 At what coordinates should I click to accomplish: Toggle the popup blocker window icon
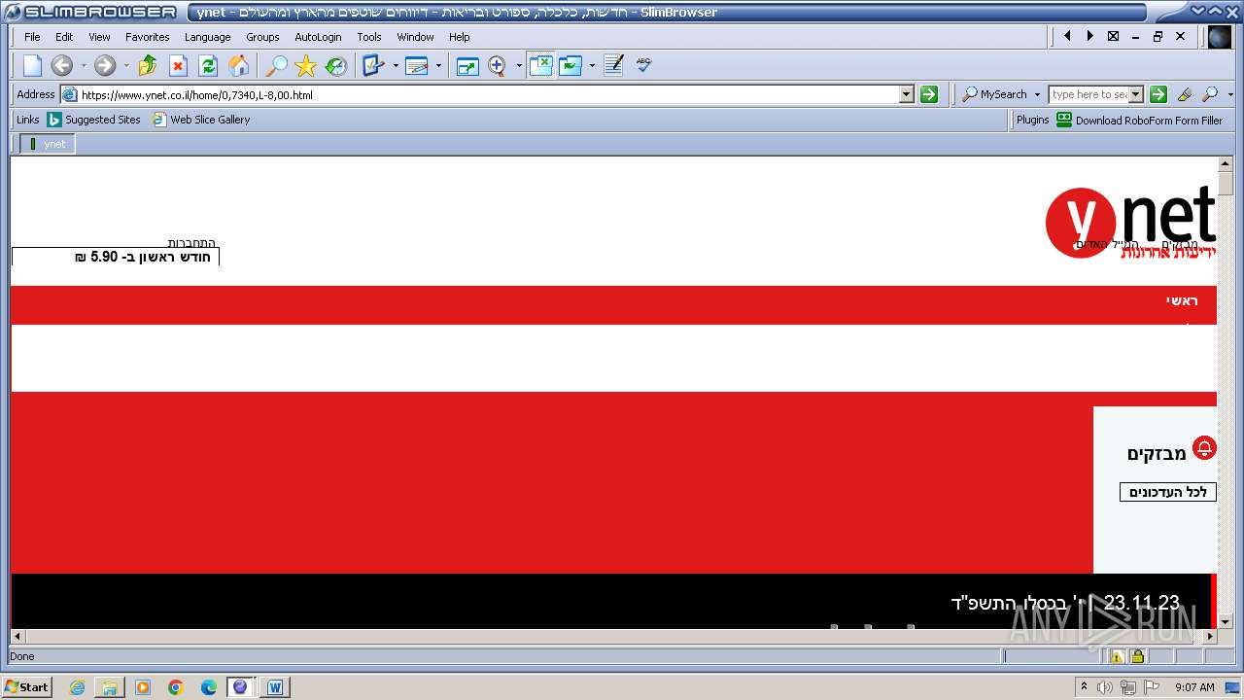tap(540, 65)
